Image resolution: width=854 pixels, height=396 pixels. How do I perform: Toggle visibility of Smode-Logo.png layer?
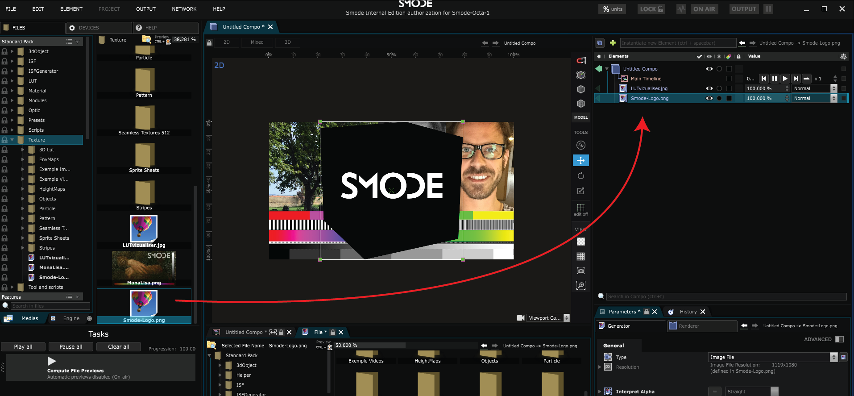(x=709, y=98)
